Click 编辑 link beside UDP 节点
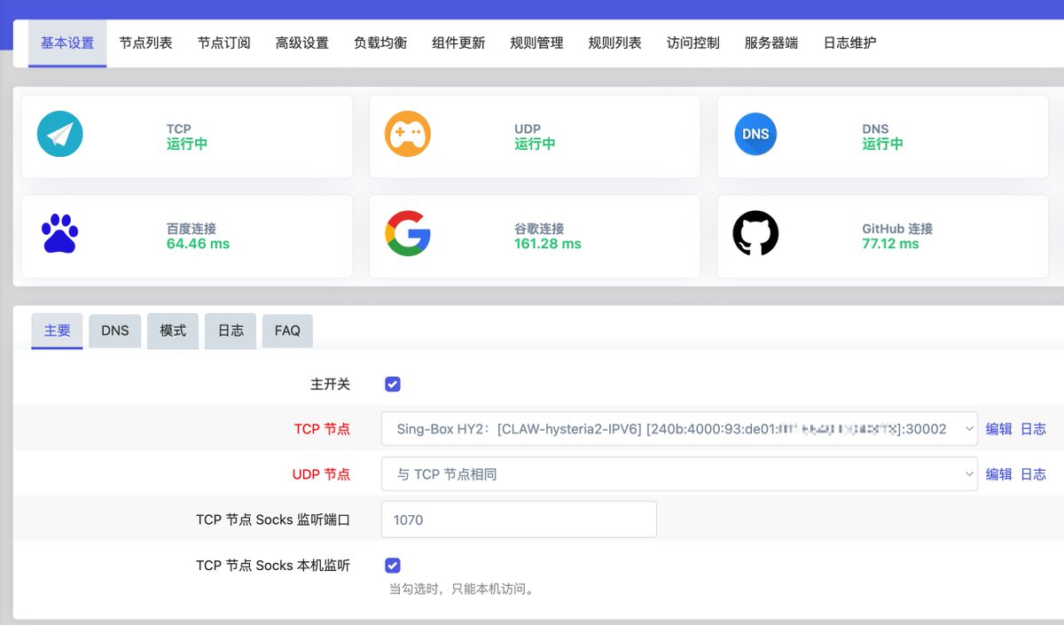Image resolution: width=1064 pixels, height=625 pixels. 998,474
